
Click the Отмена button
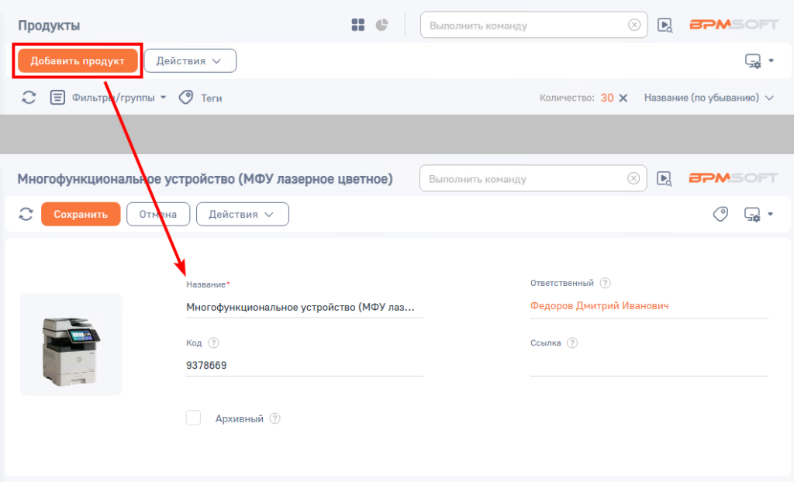click(158, 214)
